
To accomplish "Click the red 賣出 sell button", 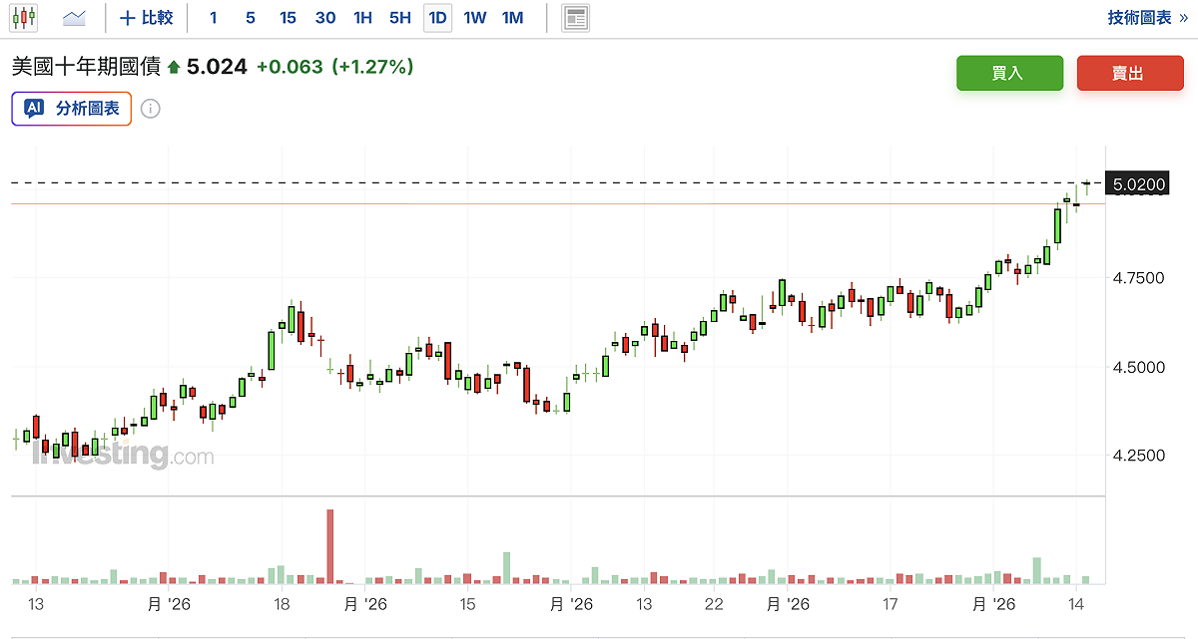I will [1130, 73].
